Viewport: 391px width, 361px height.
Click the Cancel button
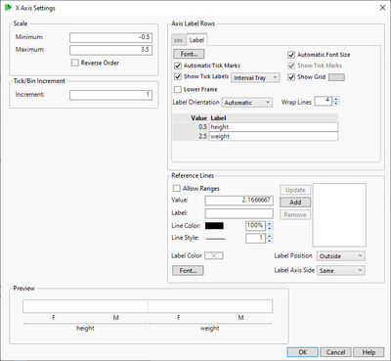pos(335,352)
